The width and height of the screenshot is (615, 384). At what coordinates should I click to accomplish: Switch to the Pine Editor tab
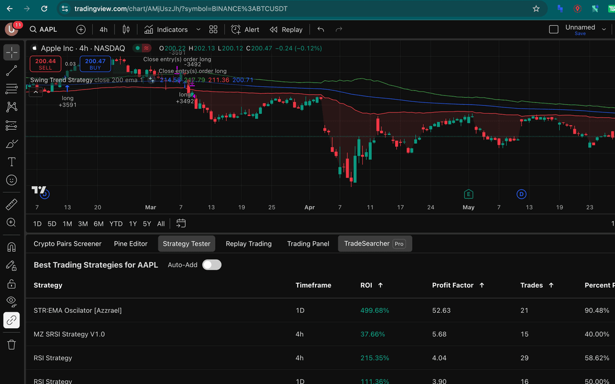tap(130, 243)
